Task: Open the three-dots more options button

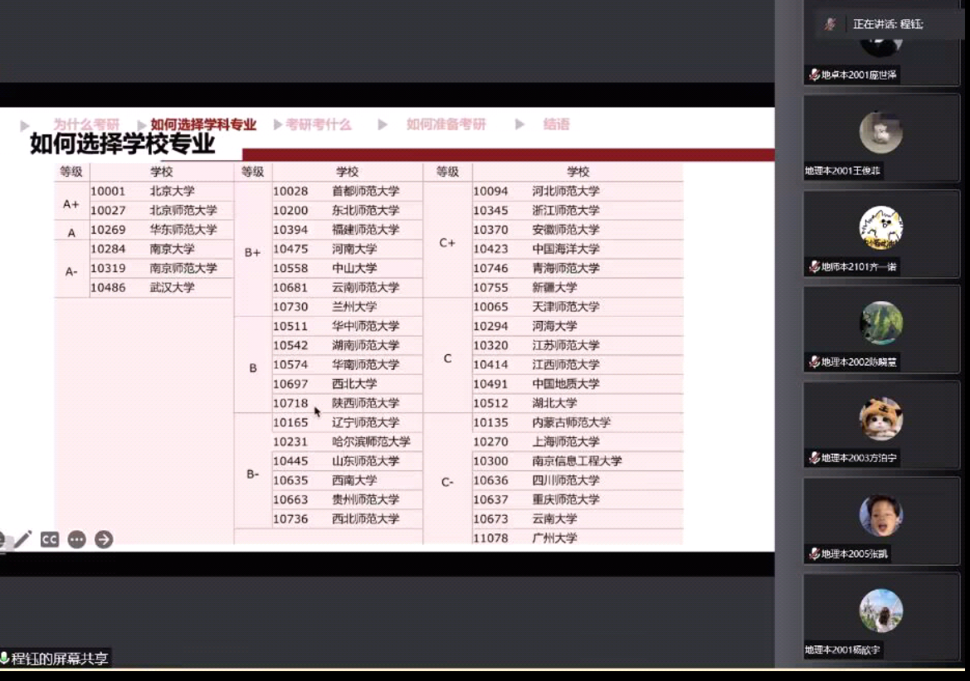Action: (76, 539)
